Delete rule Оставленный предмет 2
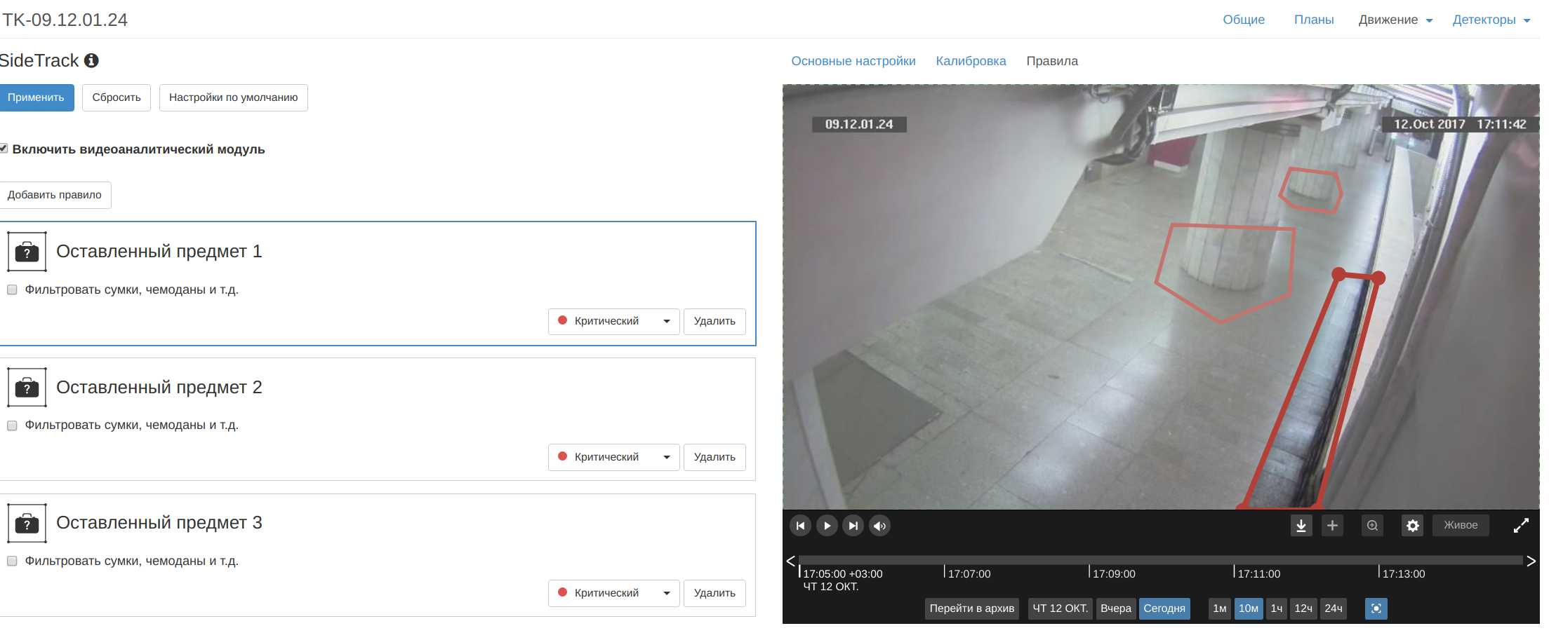Screen dimensions: 1549x640 coord(714,457)
